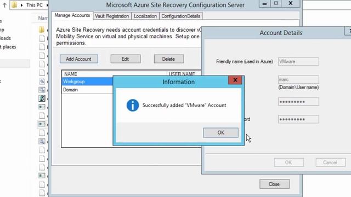
Task: Click the NAME column header
Action: click(x=71, y=74)
